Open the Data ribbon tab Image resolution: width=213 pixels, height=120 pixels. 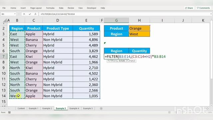[x=61, y=8]
